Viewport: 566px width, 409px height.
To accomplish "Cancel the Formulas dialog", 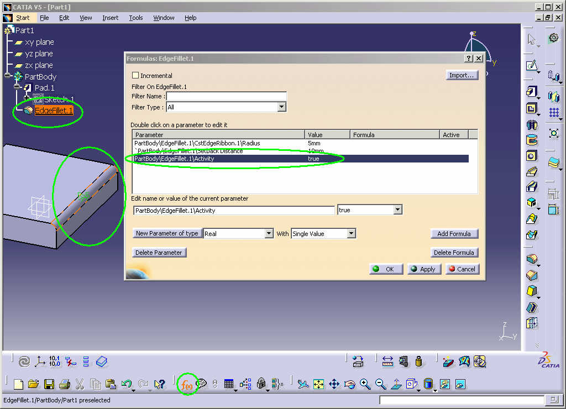I will coord(462,269).
